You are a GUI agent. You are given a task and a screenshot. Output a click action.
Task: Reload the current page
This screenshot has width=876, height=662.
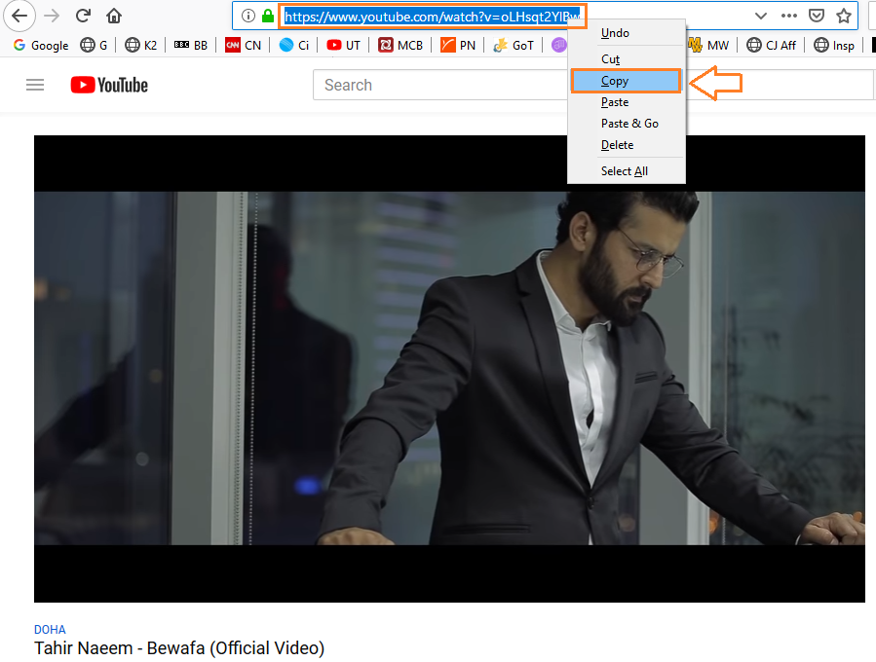point(83,16)
